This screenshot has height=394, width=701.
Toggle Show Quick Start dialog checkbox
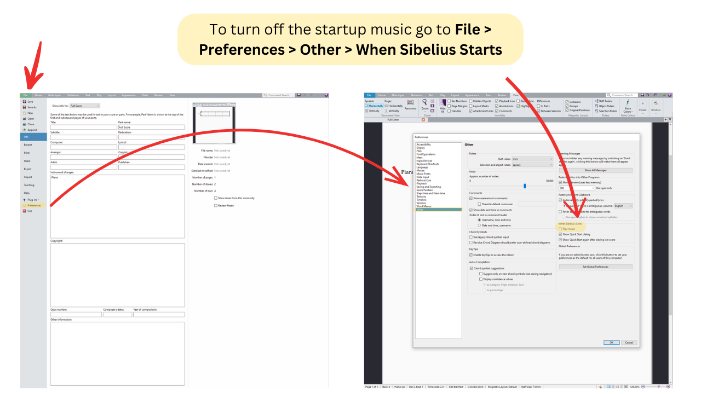pos(560,234)
